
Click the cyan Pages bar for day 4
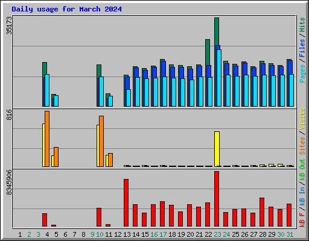(x=47, y=90)
